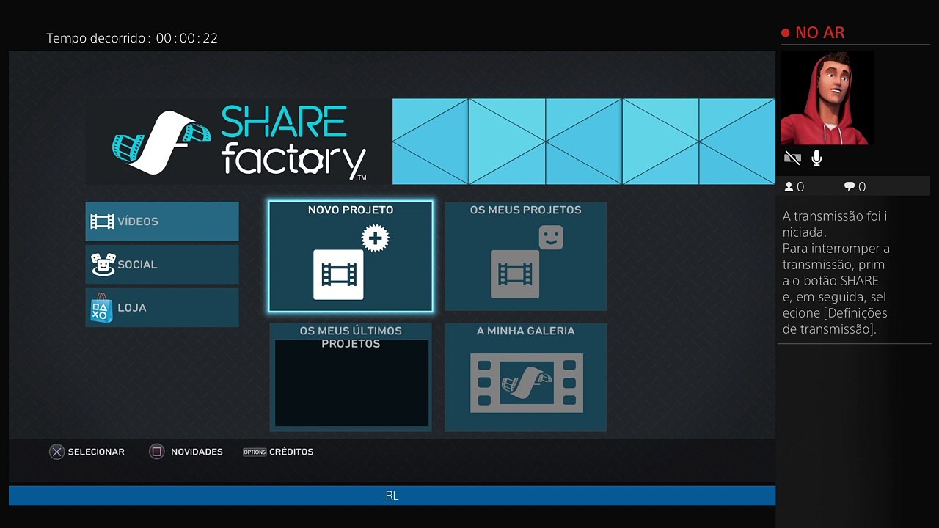The height and width of the screenshot is (528, 939).
Task: Click the empty recent projects preview
Action: 351,383
